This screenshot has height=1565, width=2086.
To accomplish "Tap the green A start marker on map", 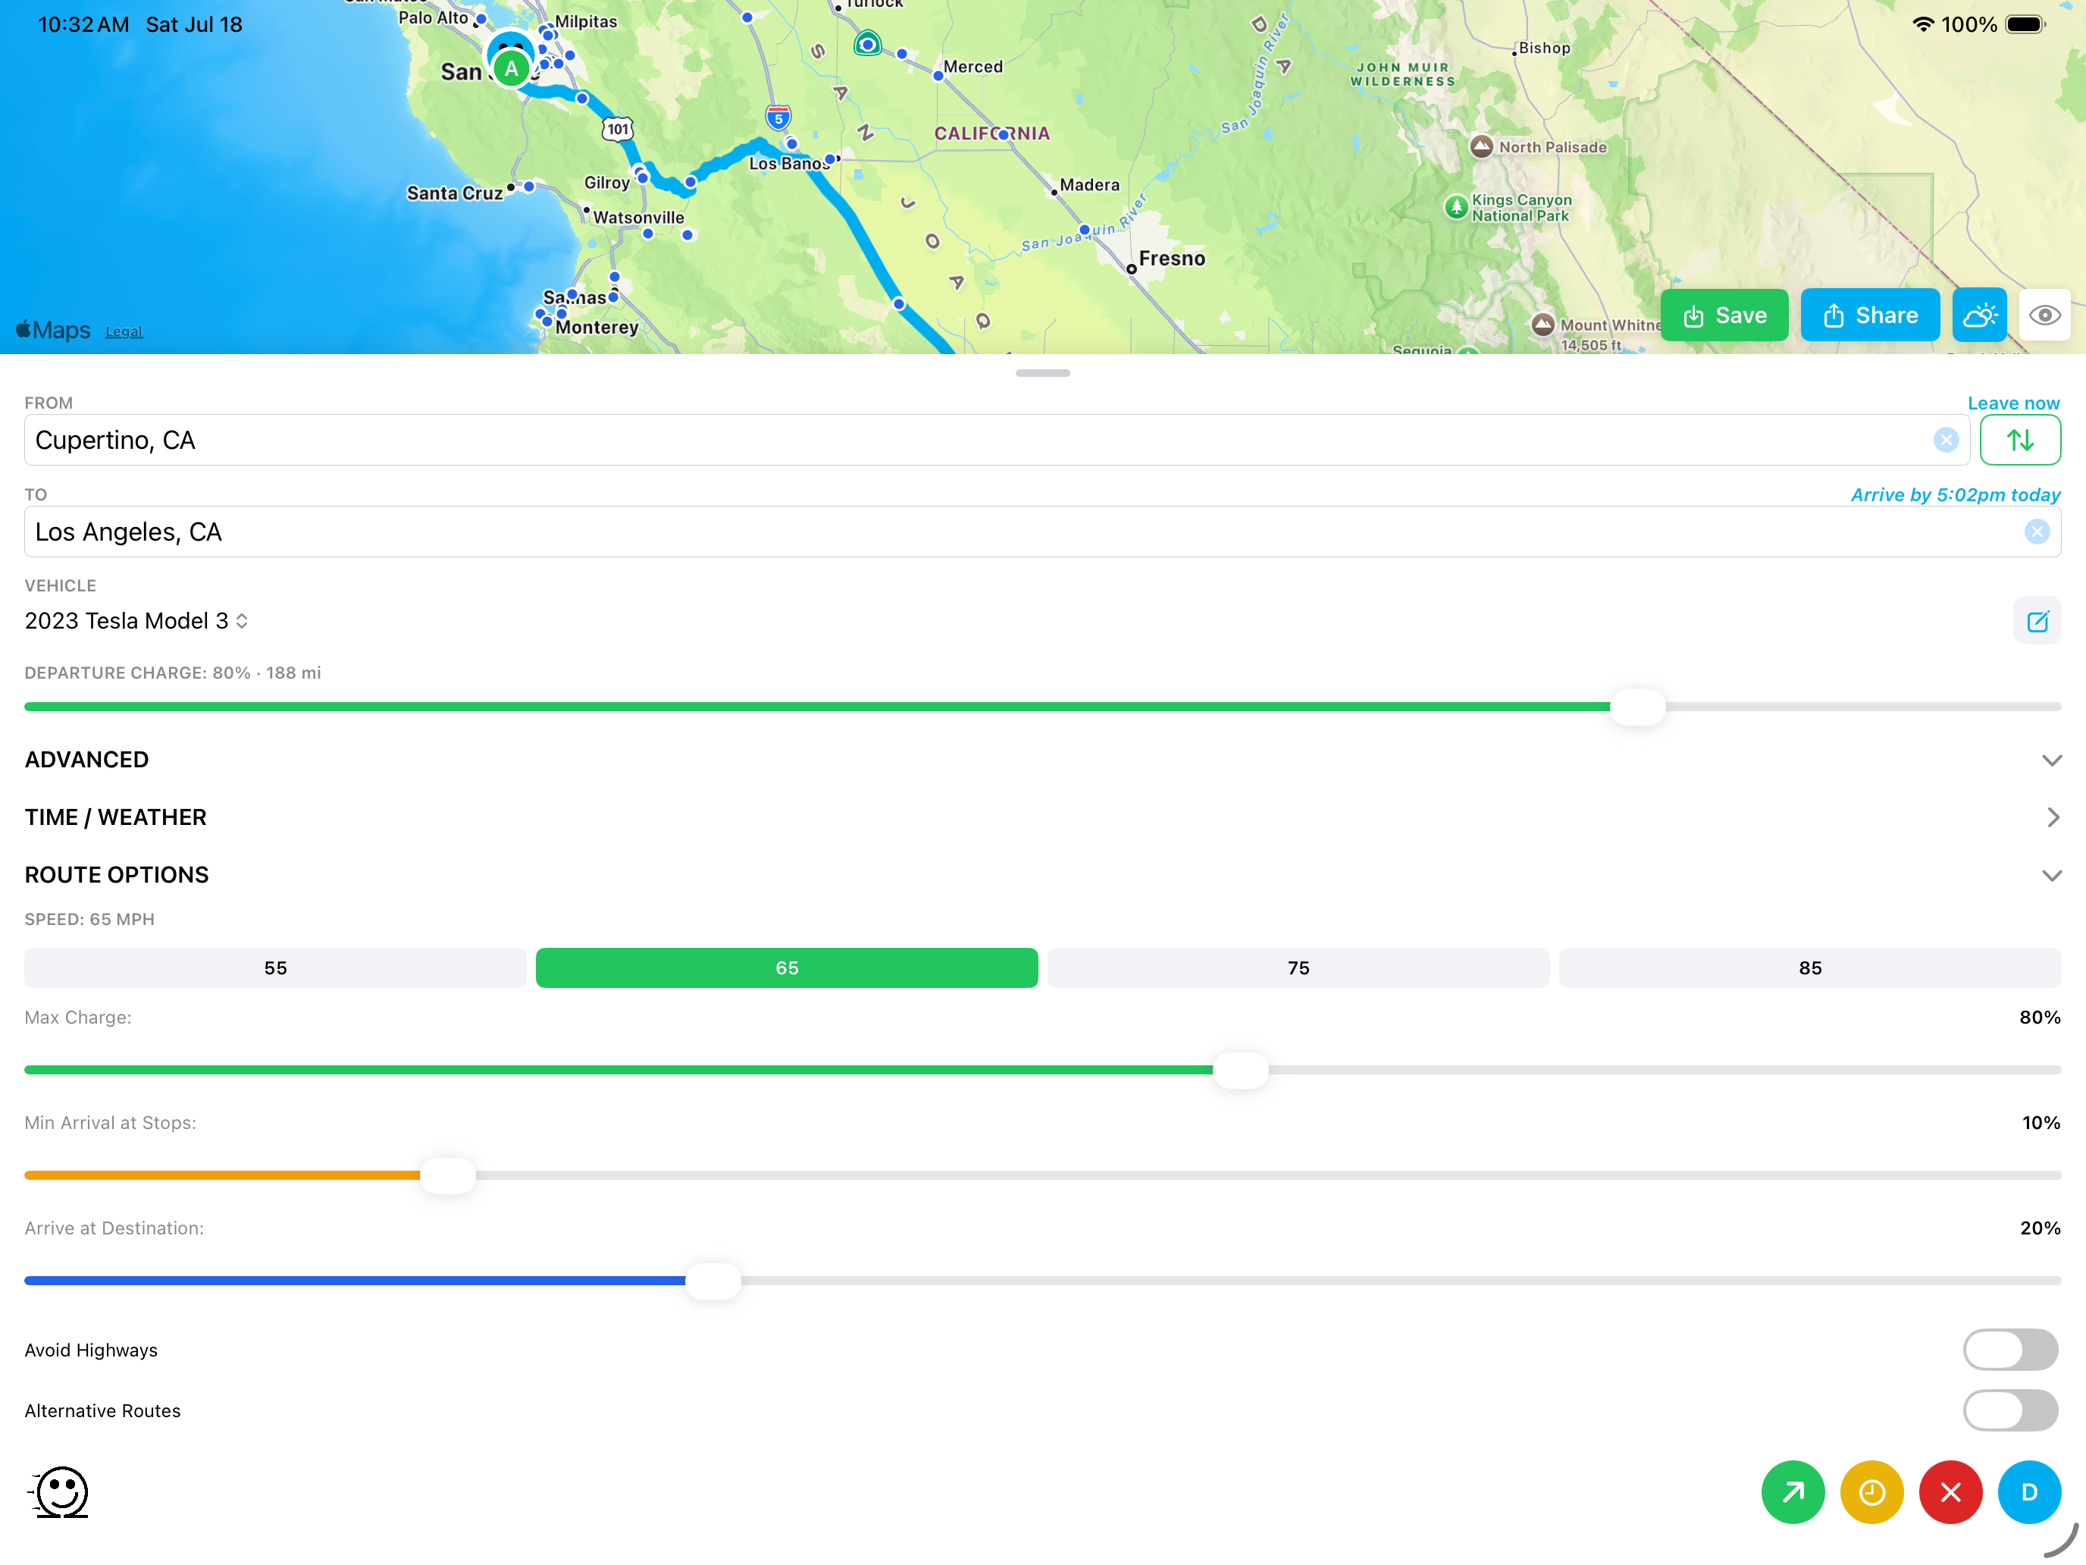I will tap(511, 68).
